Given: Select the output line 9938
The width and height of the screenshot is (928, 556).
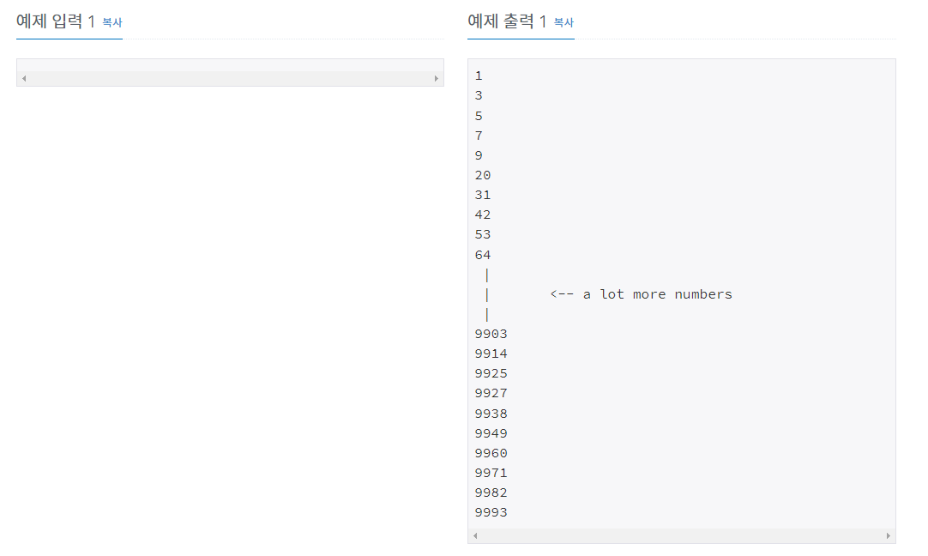Looking at the screenshot, I should (491, 414).
